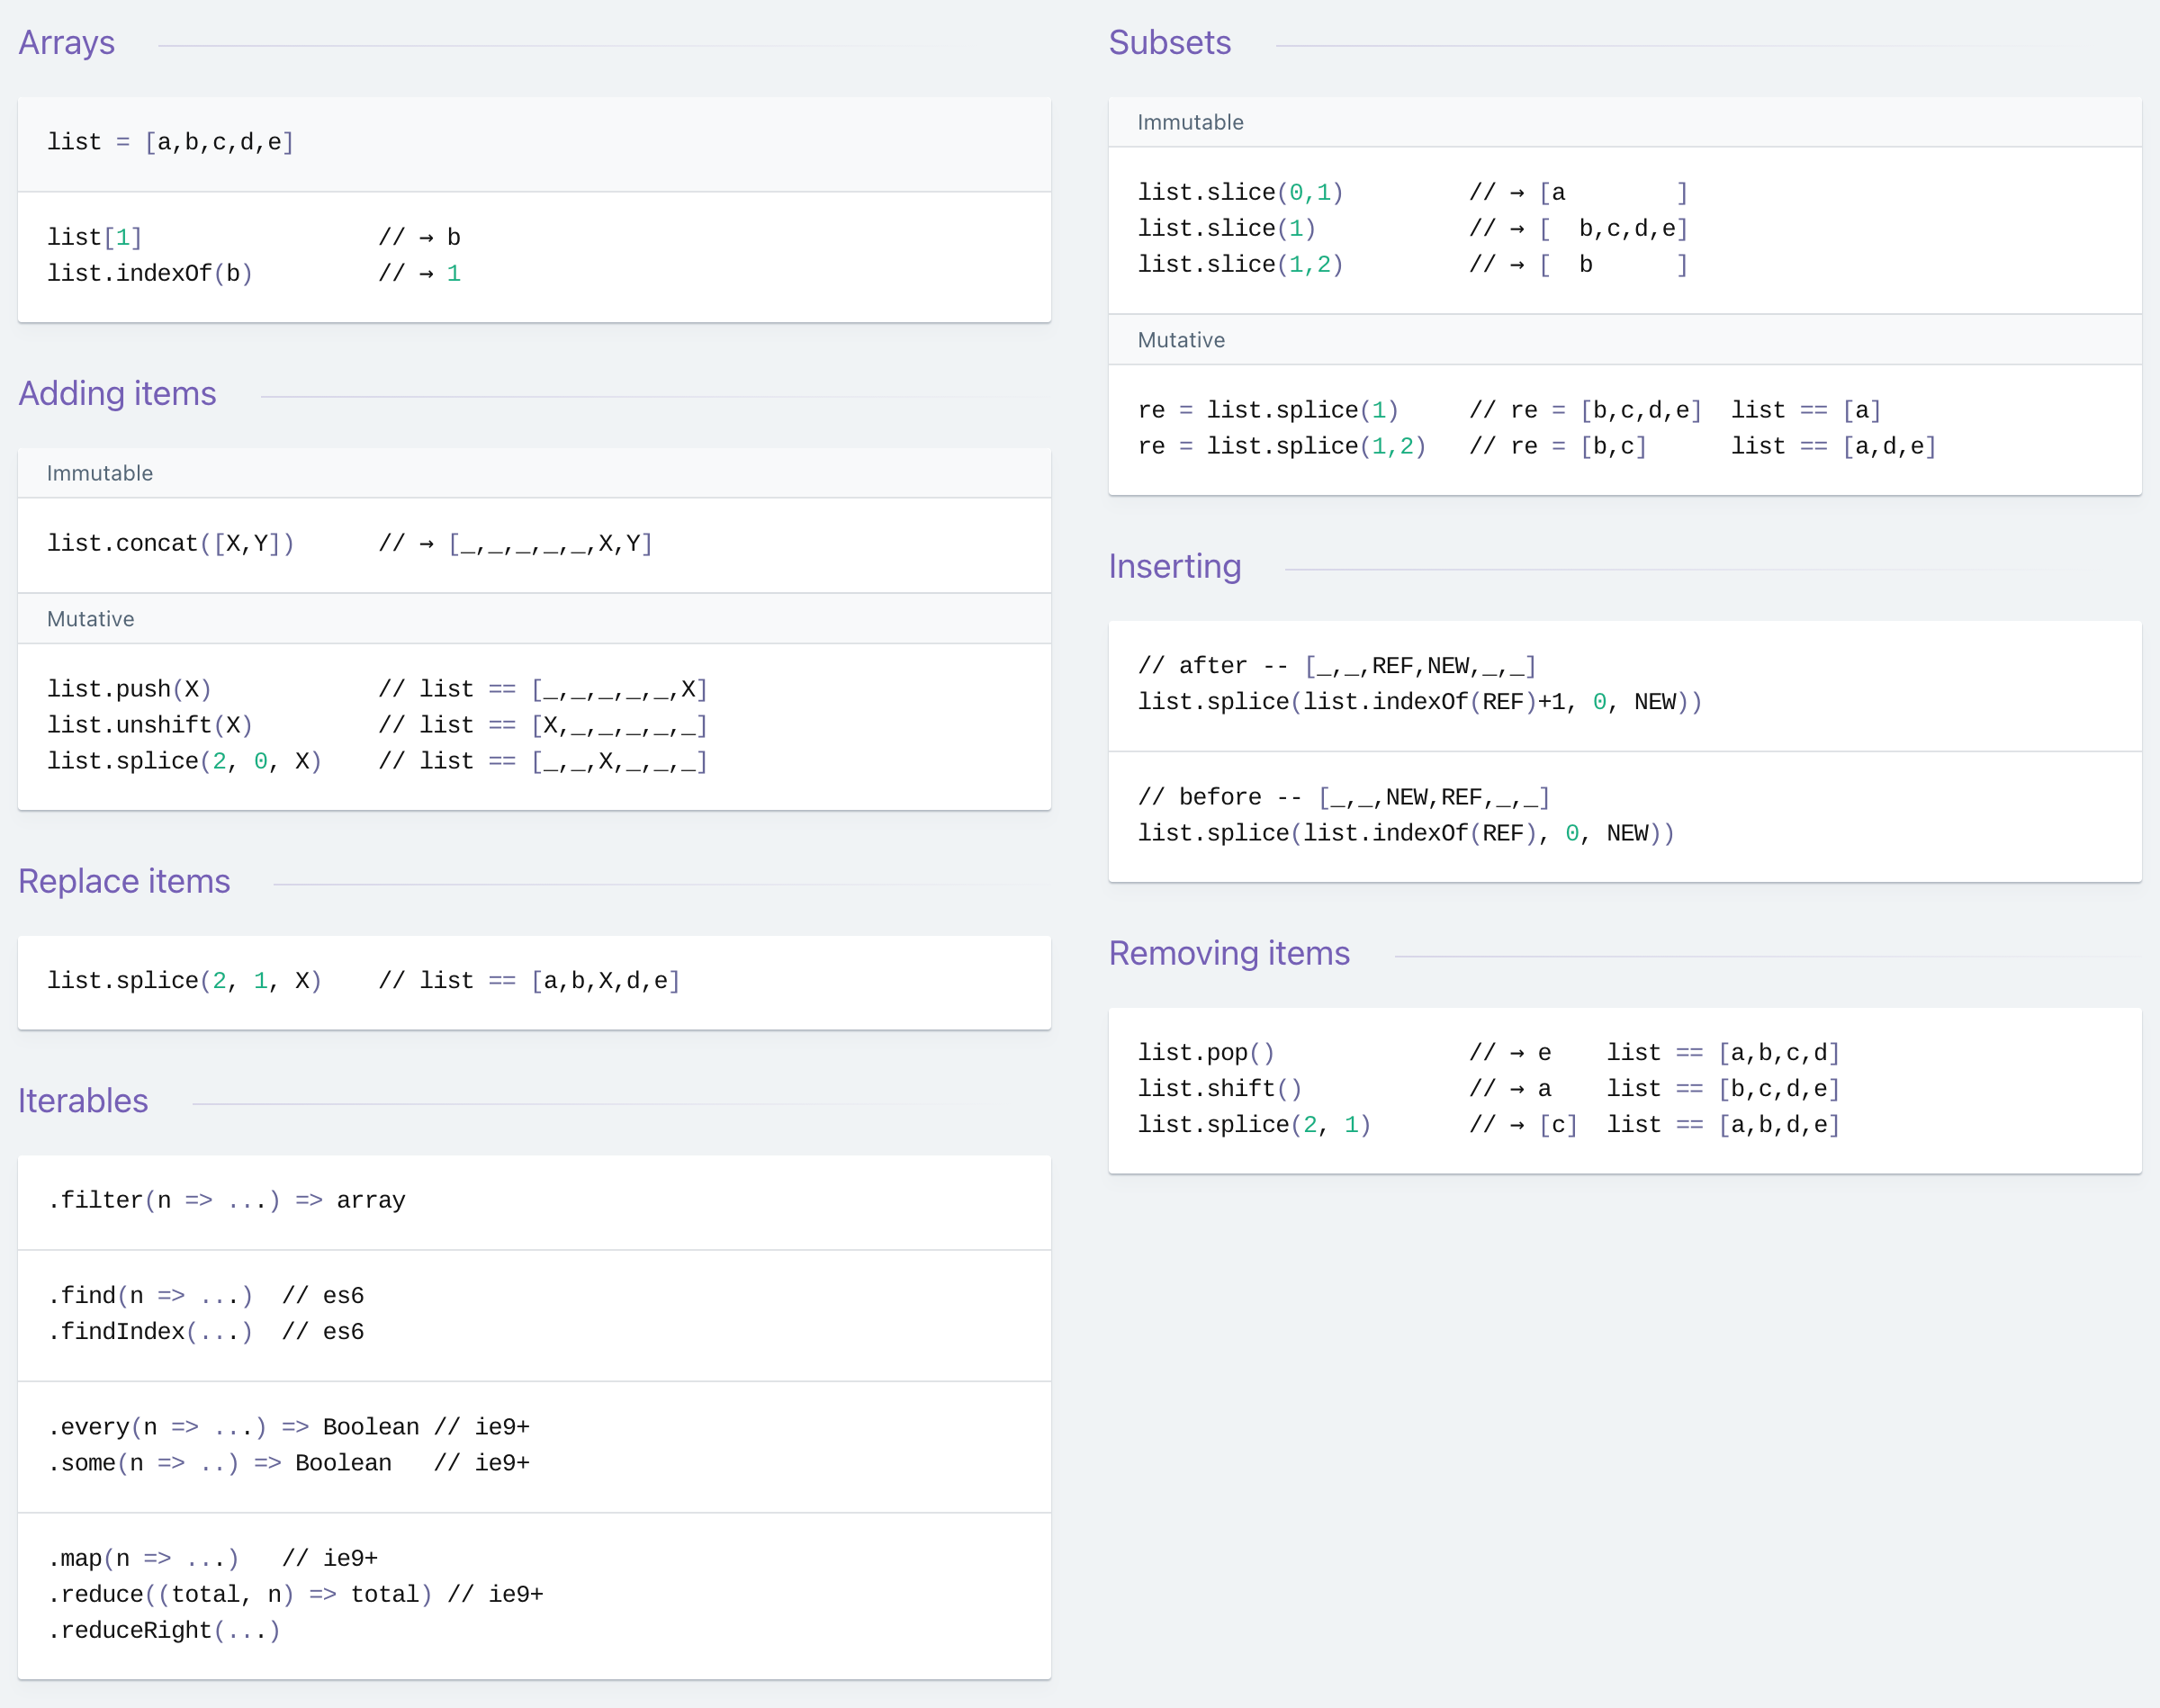Click the 'list.concat([X,Y])' line
Viewport: 2160px width, 1708px height.
click(x=350, y=544)
